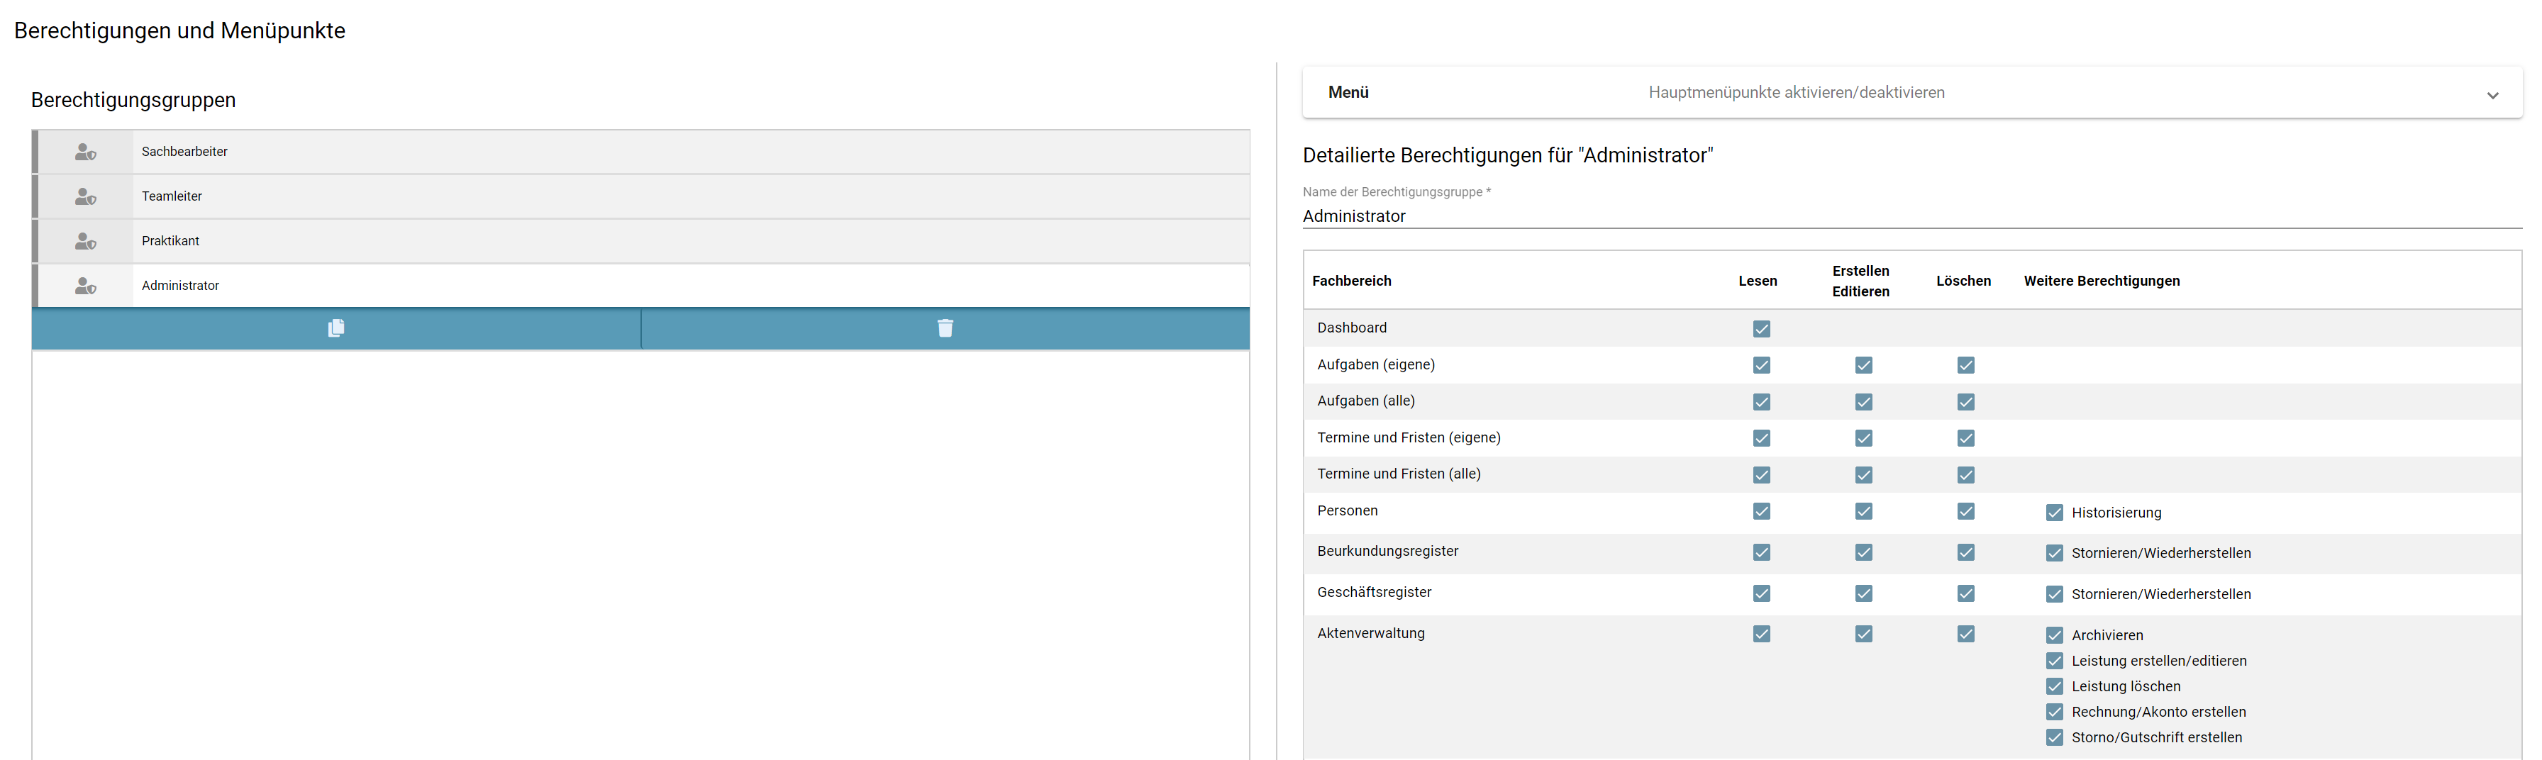
Task: Toggle Personen Historisierung checkbox
Action: [2055, 513]
